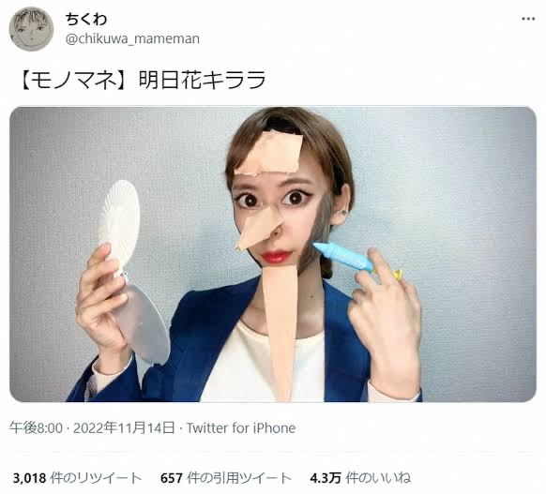View the 件のリツイート retweets list label
This screenshot has width=546, height=494.
click(x=96, y=478)
